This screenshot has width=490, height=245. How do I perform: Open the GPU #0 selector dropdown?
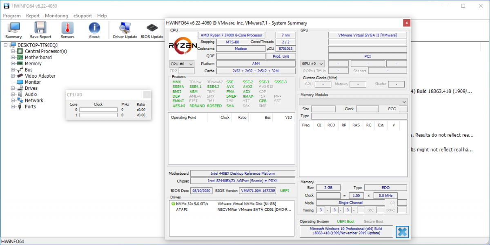click(x=312, y=64)
